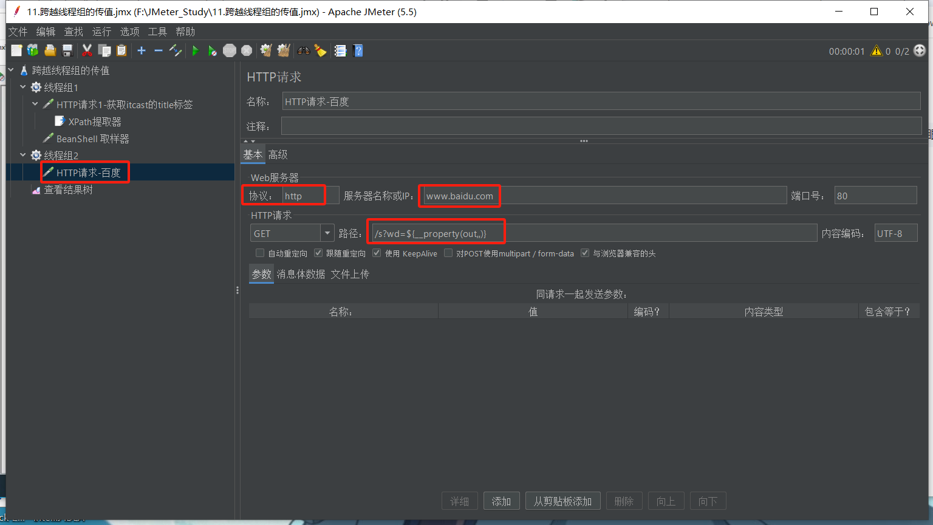This screenshot has height=525, width=933.
Task: Select the 参数 tab
Action: (x=262, y=274)
